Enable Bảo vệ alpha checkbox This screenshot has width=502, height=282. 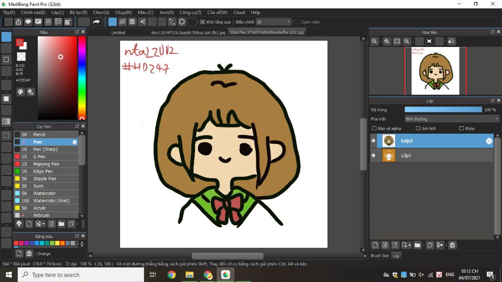click(374, 129)
